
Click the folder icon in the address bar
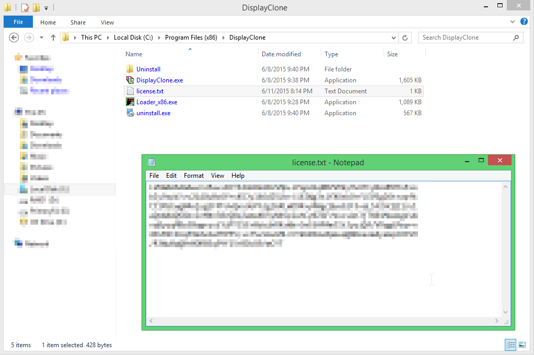pos(66,38)
